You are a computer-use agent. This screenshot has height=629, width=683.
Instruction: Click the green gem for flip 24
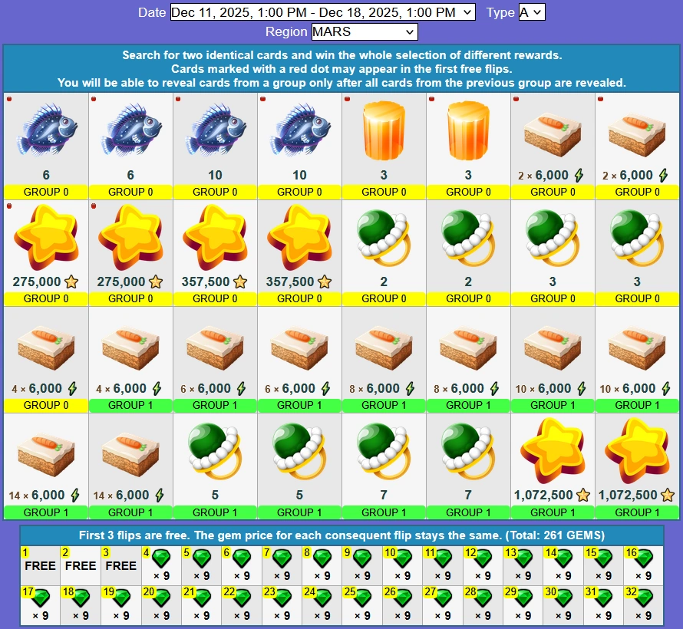(322, 598)
